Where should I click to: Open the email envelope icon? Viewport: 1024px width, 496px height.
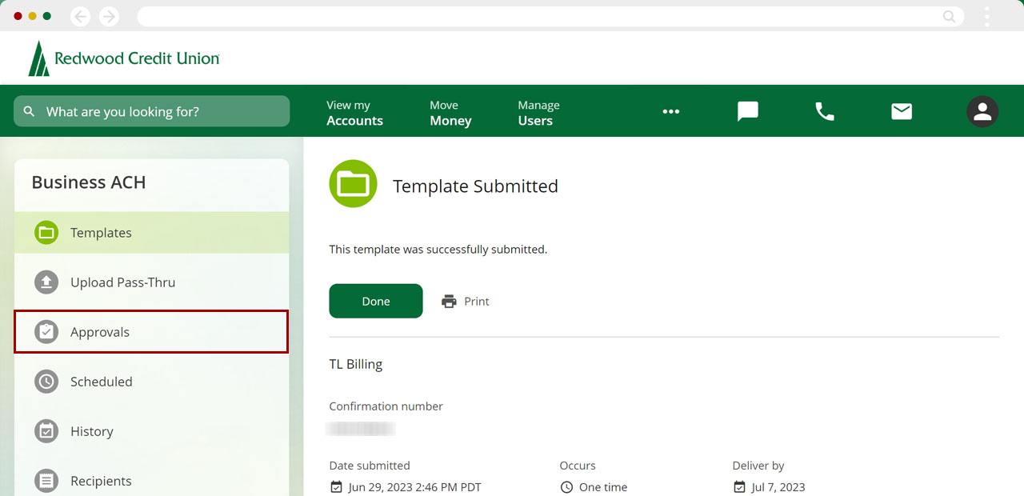902,112
